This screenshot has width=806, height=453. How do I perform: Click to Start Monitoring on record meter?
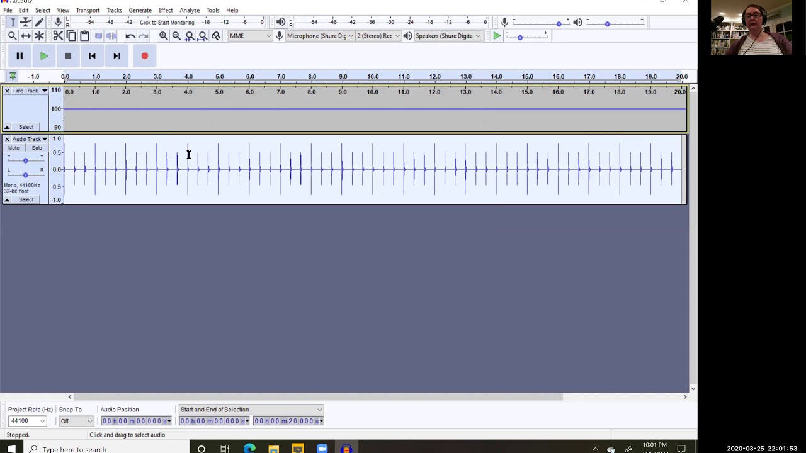(167, 22)
